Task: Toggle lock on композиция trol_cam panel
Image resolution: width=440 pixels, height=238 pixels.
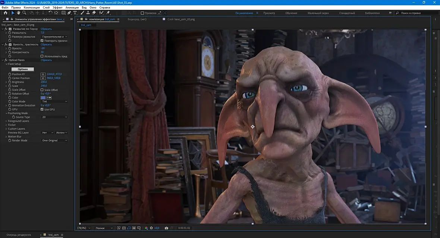Action: point(86,19)
